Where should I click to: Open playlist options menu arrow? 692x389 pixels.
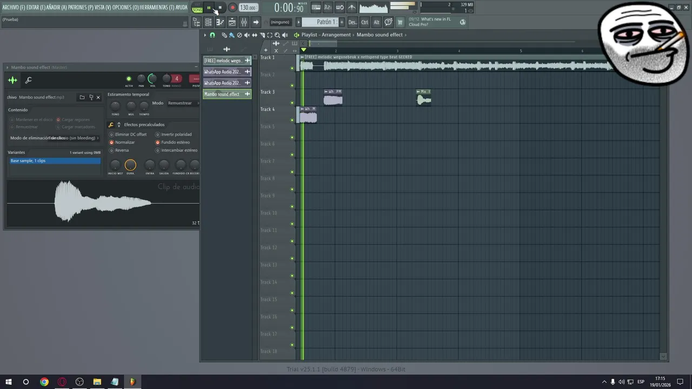tap(205, 35)
